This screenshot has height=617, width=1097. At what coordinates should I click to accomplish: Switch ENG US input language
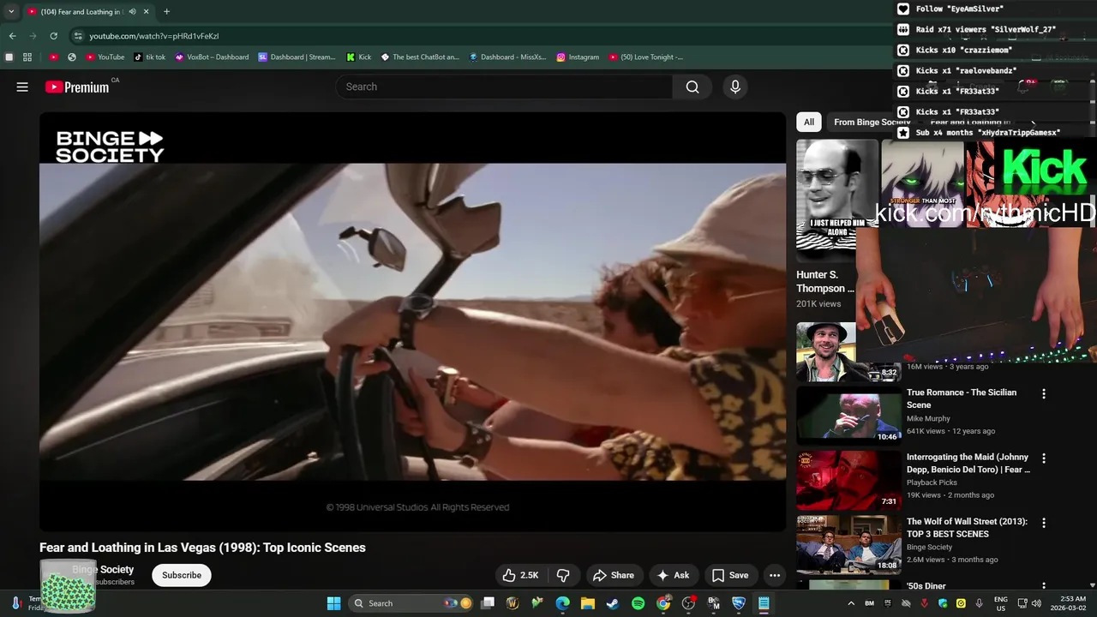[1001, 603]
